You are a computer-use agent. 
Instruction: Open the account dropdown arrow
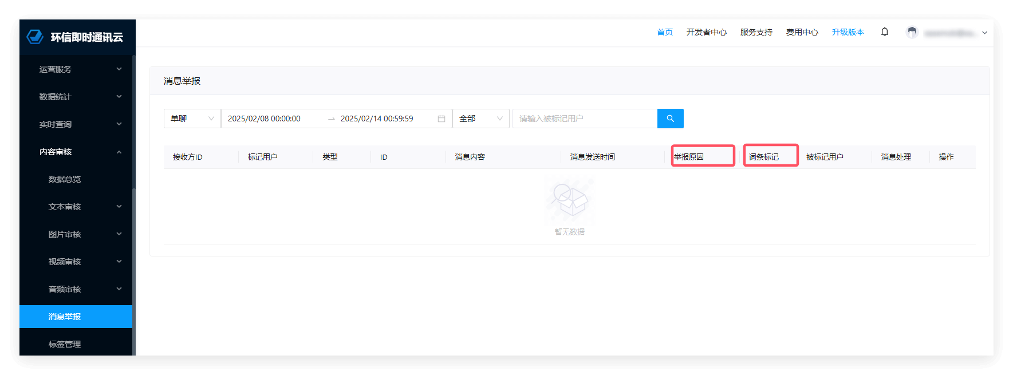pyautogui.click(x=984, y=33)
